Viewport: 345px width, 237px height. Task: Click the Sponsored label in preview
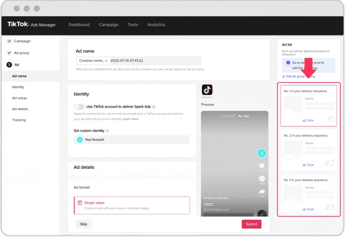pos(208,204)
